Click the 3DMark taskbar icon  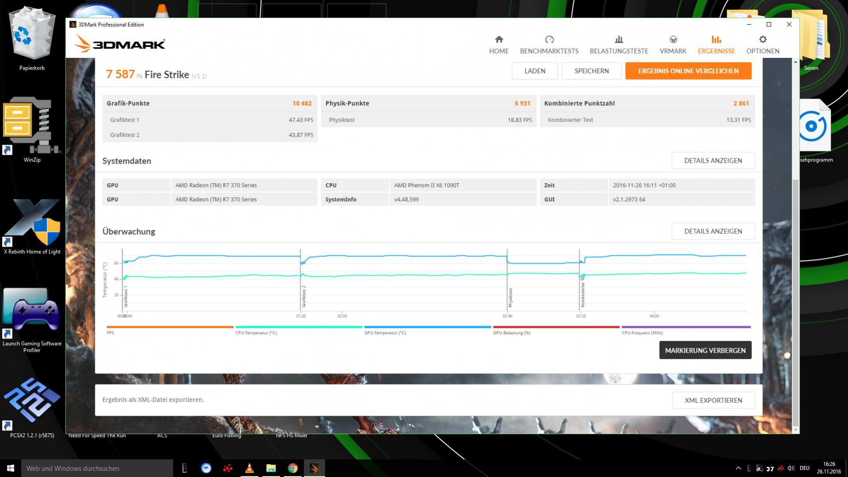tap(314, 468)
